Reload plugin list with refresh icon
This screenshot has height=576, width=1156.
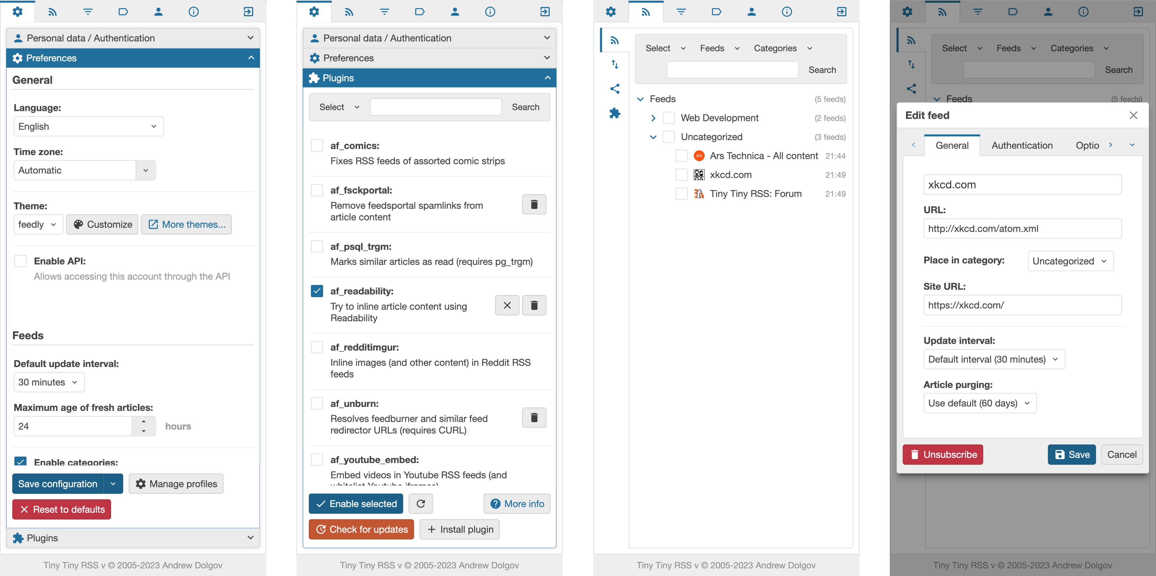pyautogui.click(x=421, y=504)
